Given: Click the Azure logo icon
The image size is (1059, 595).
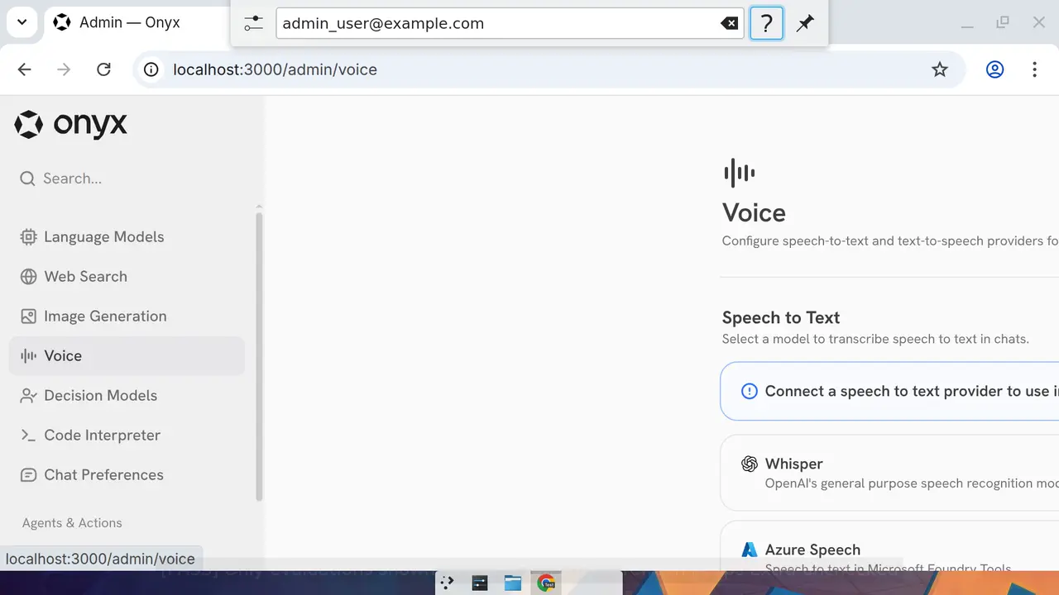Looking at the screenshot, I should (x=750, y=550).
